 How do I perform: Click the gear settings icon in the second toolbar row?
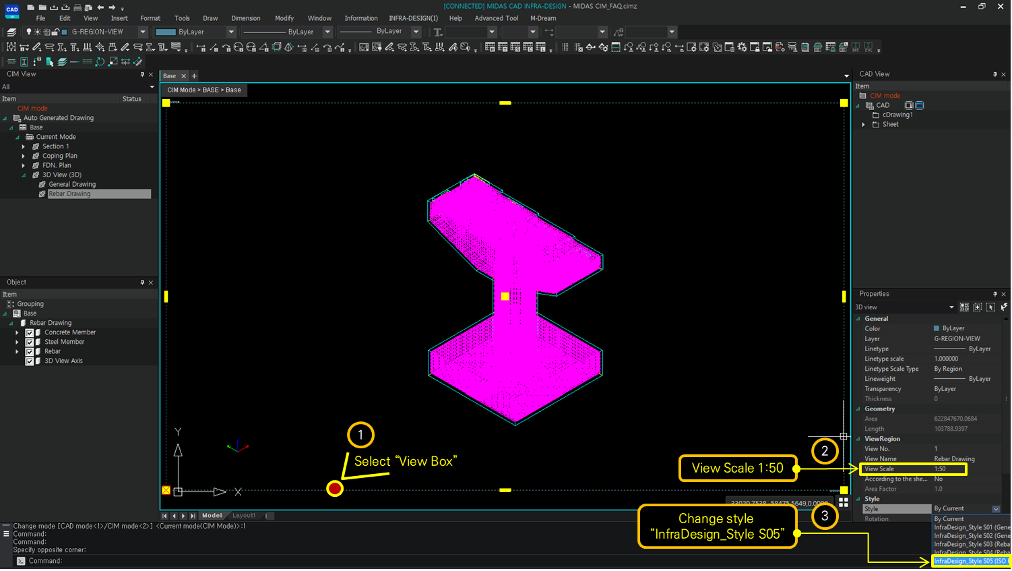pos(742,47)
